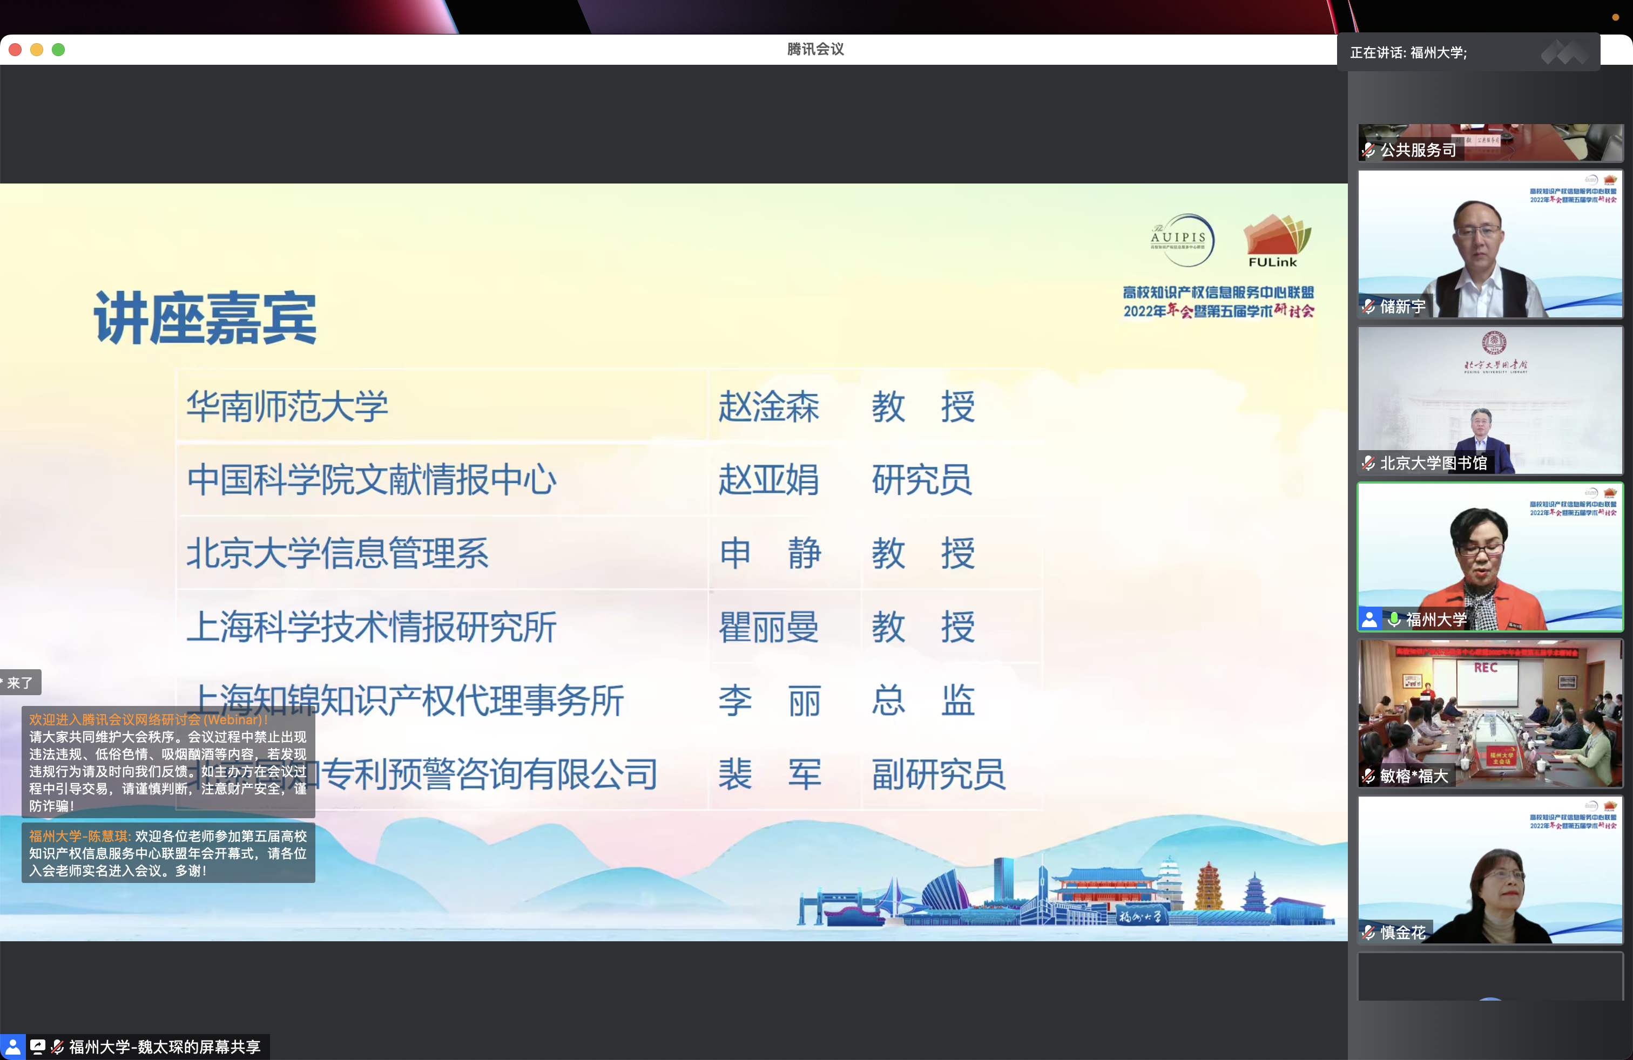Click the muted mic icon on 敏榕*福大

click(1369, 776)
